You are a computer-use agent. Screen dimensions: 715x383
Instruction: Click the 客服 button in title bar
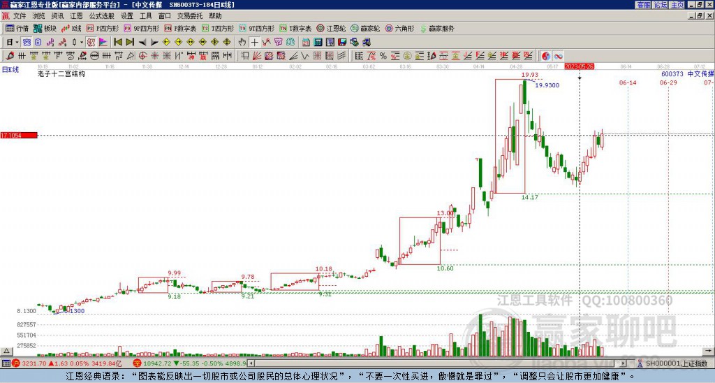tap(643, 5)
